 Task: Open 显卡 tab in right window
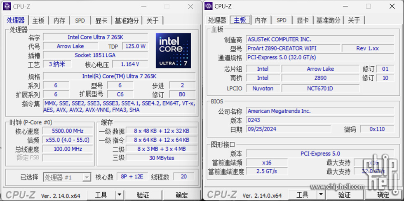point(303,21)
